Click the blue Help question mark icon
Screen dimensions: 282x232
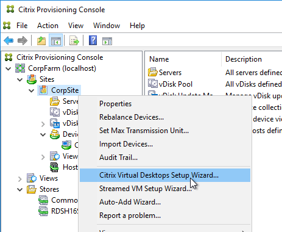[93, 40]
